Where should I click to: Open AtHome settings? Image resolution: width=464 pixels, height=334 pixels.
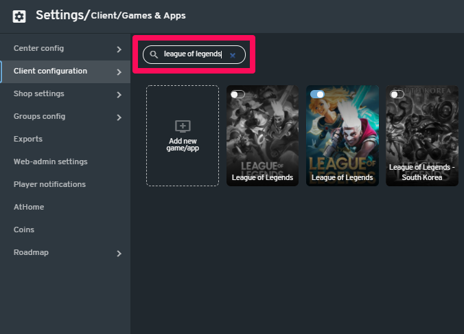pos(65,207)
